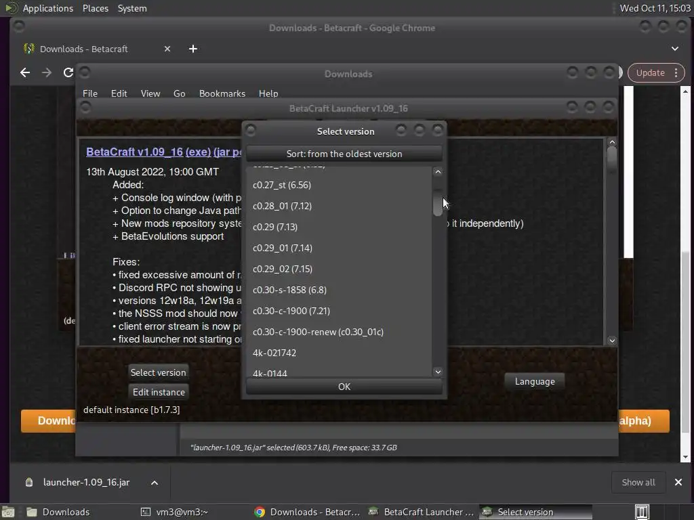This screenshot has width=694, height=520.
Task: Switch to Chrome Downloads - Betacraft taskbar item
Action: coord(308,512)
